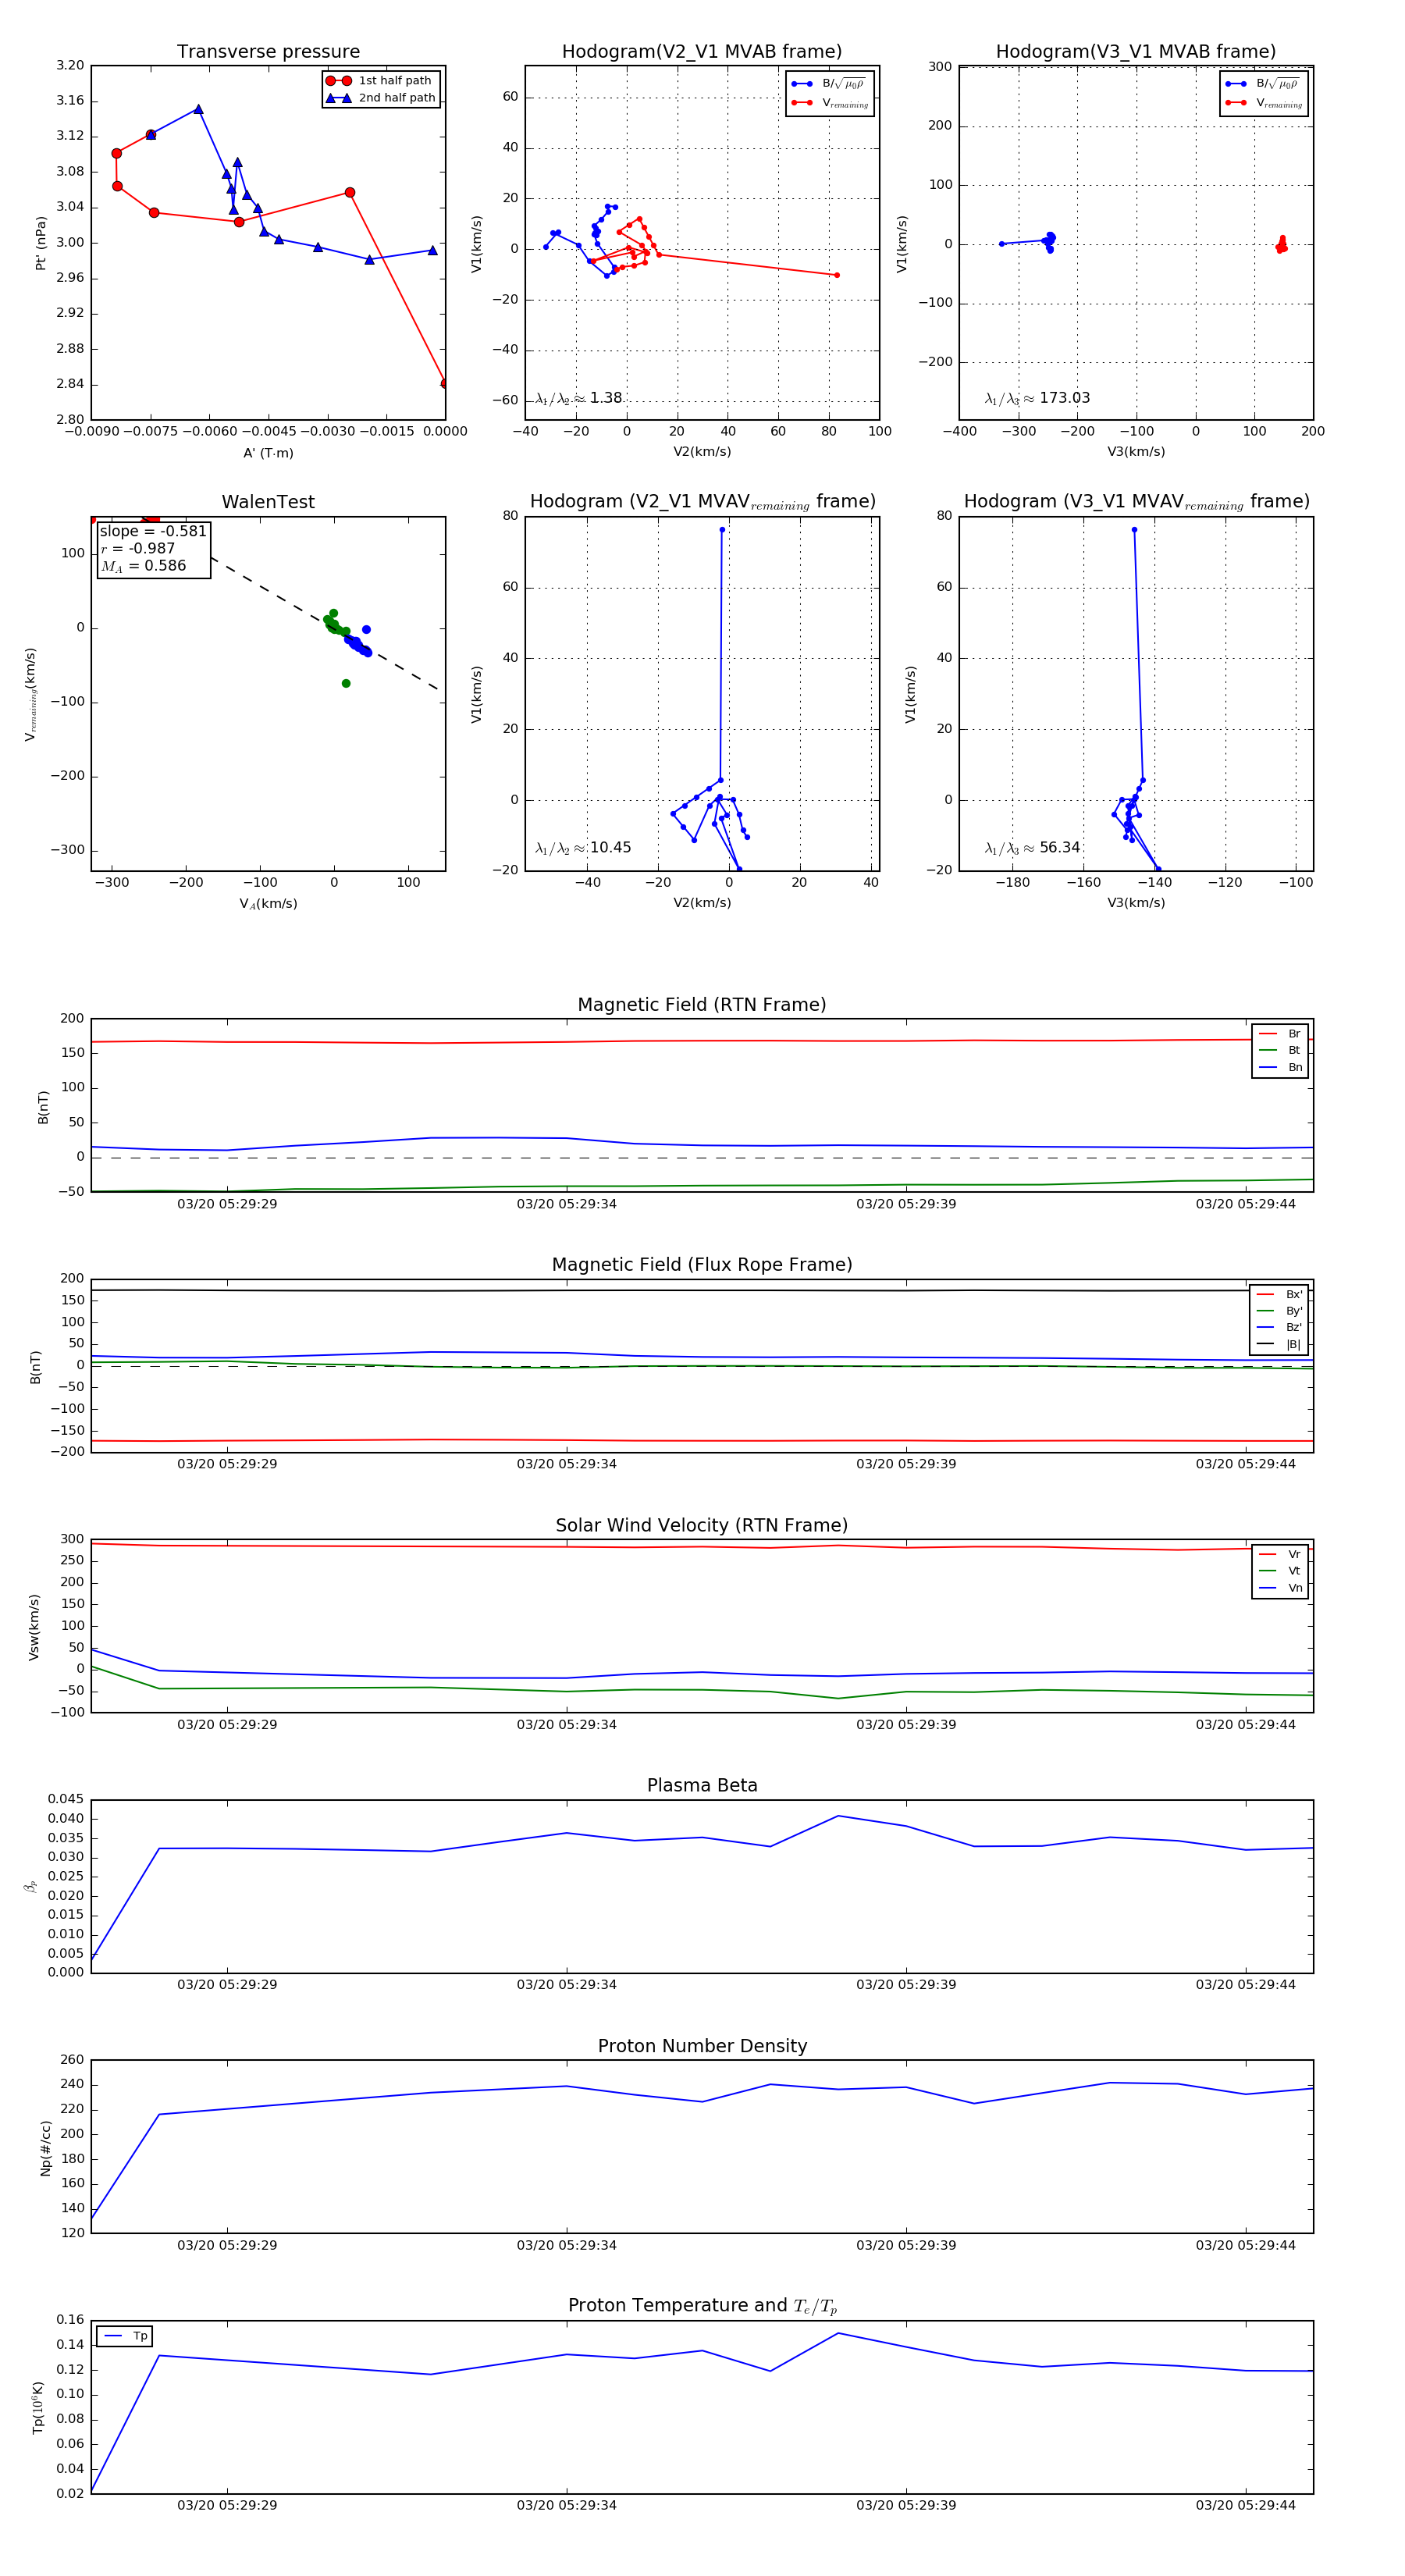Click the 'Plasma Beta' plot title
This screenshot has height=2576, width=1405.
(x=702, y=1786)
